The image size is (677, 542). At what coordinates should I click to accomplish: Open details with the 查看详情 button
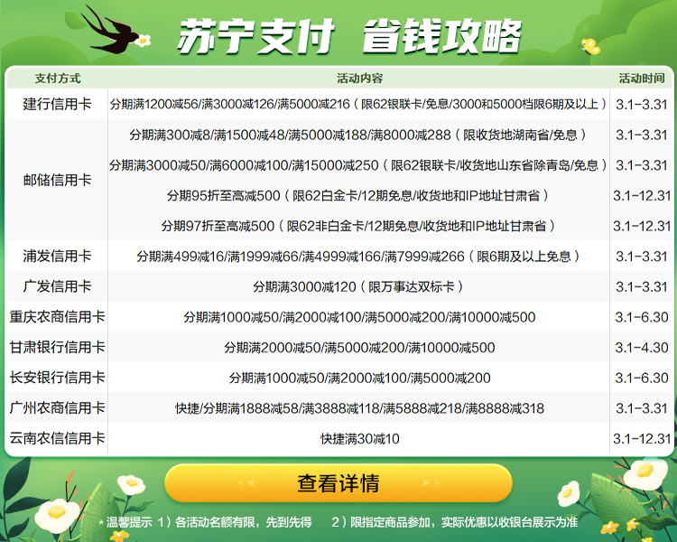(338, 483)
